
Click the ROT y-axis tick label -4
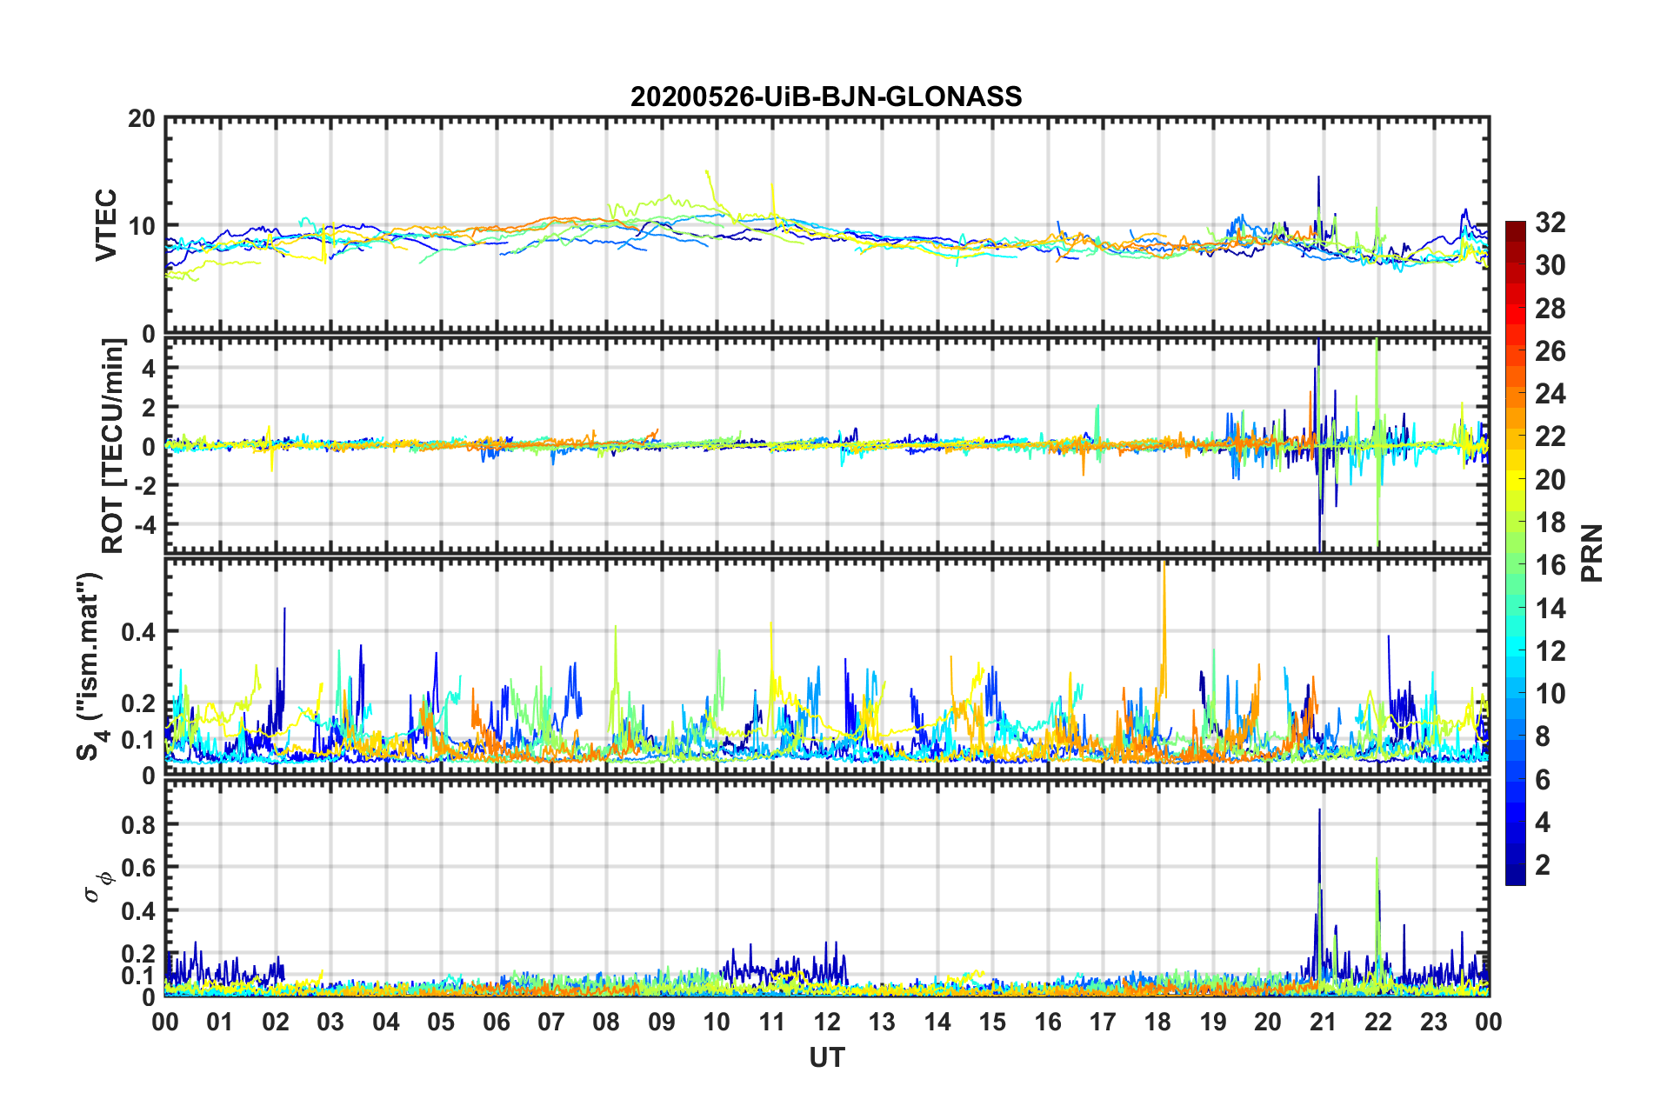pos(145,524)
